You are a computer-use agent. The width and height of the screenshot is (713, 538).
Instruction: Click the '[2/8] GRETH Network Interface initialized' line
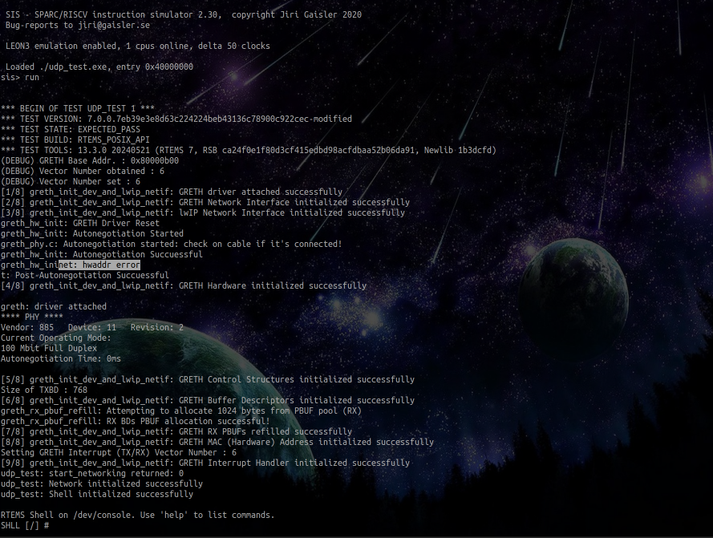click(x=205, y=203)
